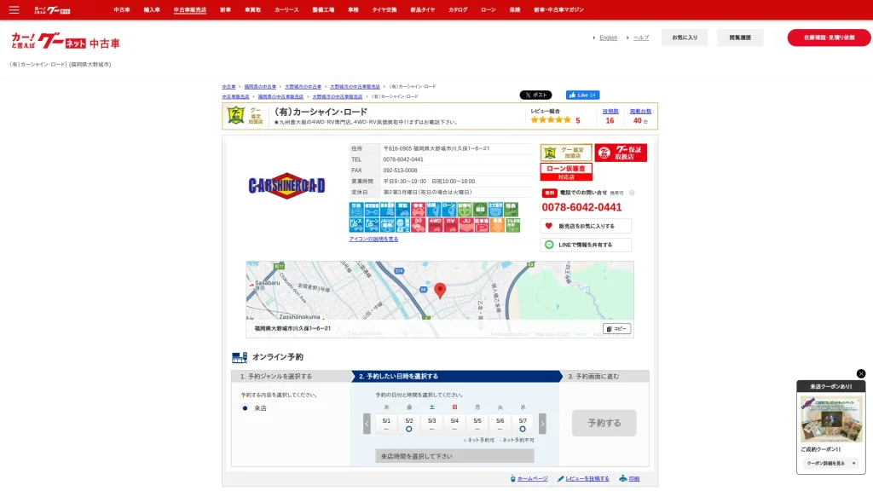Click the 車検 service icon
Viewport: 873px width, 491px height.
(356, 210)
